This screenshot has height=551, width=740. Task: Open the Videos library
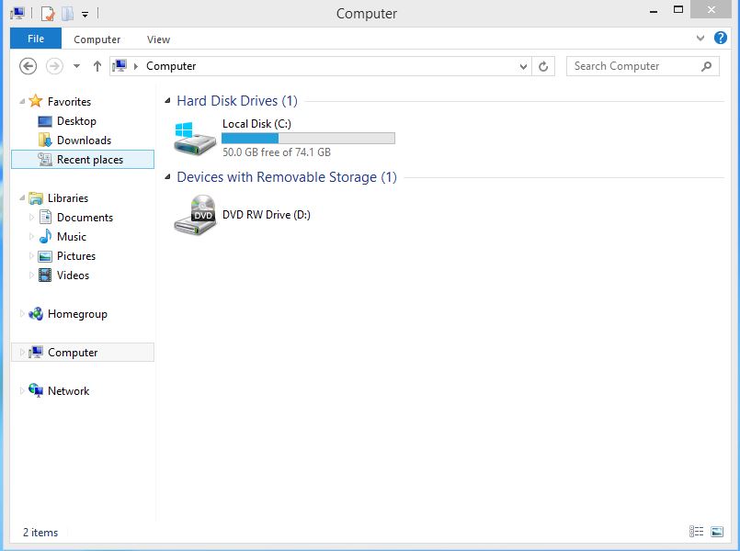[x=74, y=275]
